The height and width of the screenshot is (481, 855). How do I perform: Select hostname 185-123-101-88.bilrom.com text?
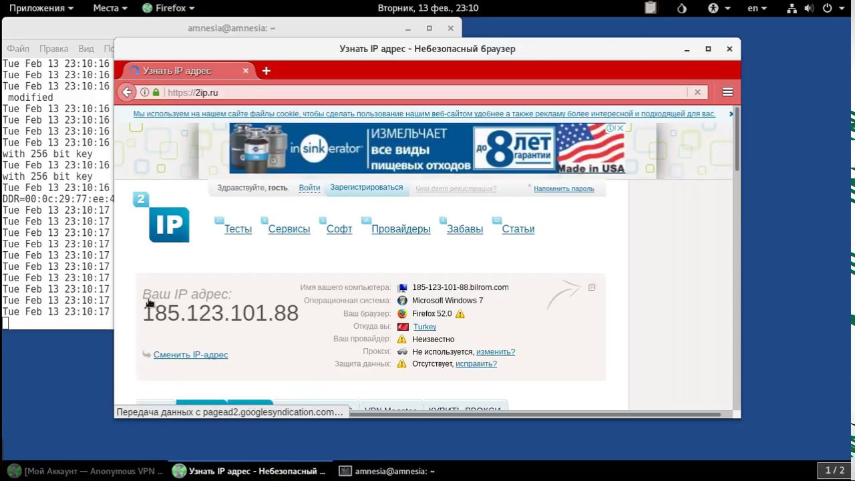click(460, 287)
